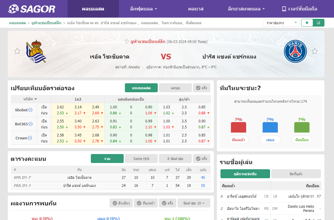Click 40 points value for Real Sociedad
This screenshot has width=334, height=220.
(203, 177)
